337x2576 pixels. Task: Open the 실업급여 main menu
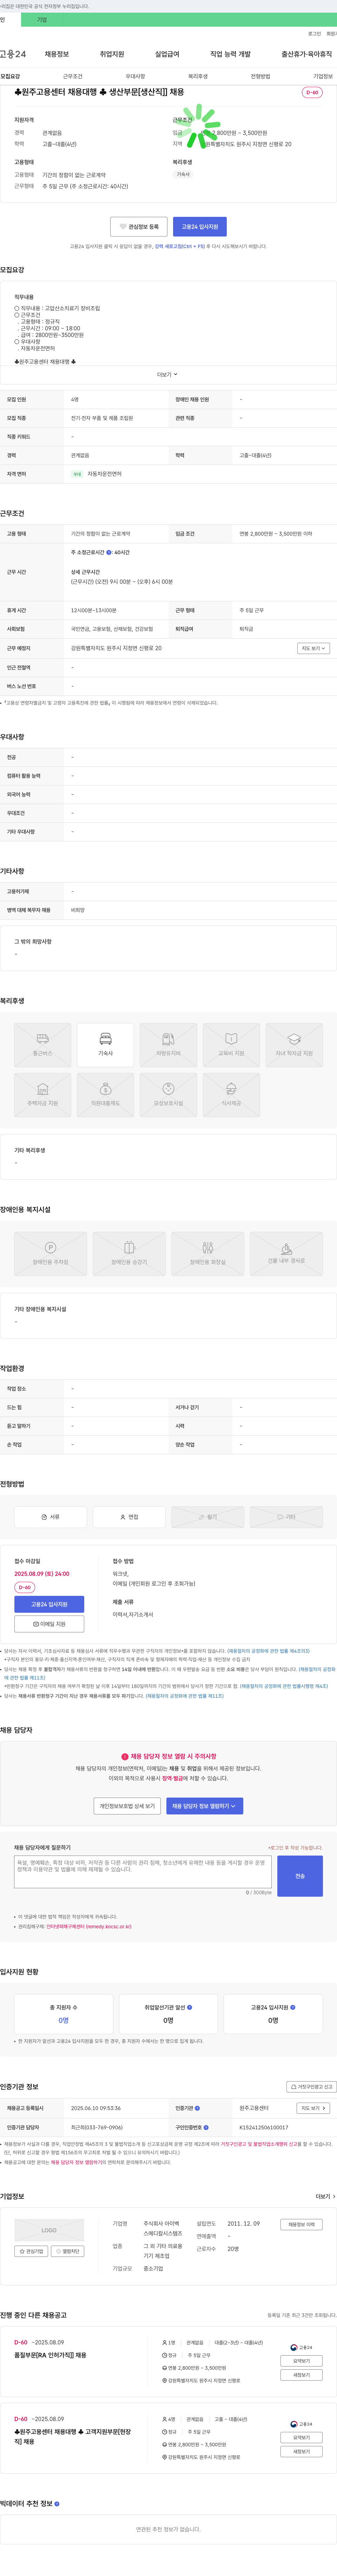(167, 54)
